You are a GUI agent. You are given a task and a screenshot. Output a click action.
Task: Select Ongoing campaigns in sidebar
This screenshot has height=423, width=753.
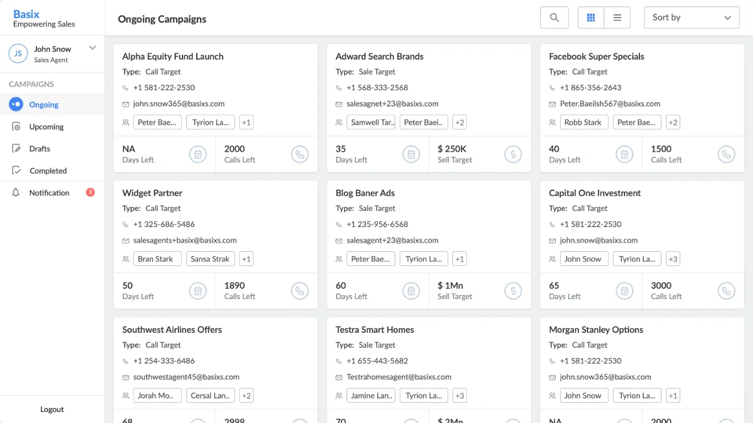coord(52,104)
